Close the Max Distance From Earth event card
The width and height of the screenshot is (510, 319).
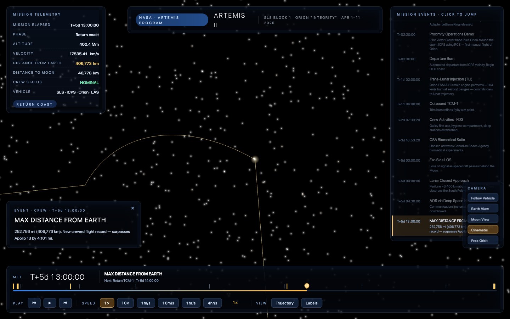(x=132, y=208)
